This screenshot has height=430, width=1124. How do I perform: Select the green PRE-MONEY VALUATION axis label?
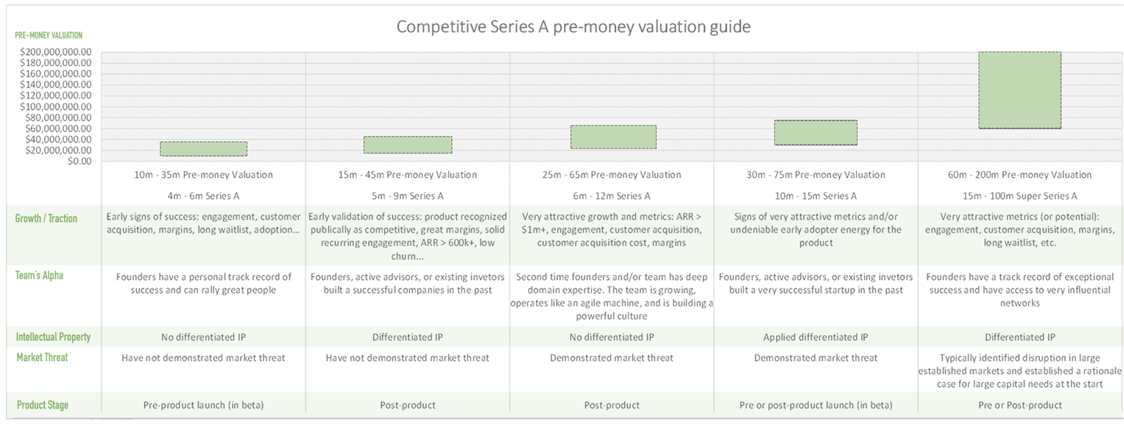[49, 35]
